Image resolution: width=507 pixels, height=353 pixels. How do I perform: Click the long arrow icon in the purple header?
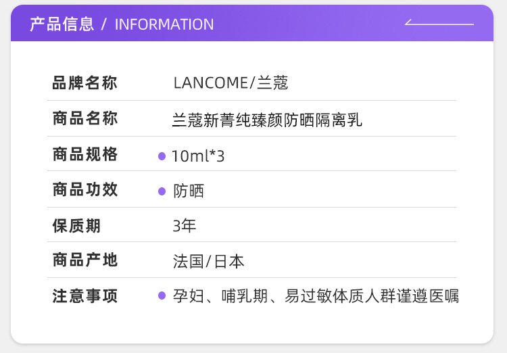point(439,23)
